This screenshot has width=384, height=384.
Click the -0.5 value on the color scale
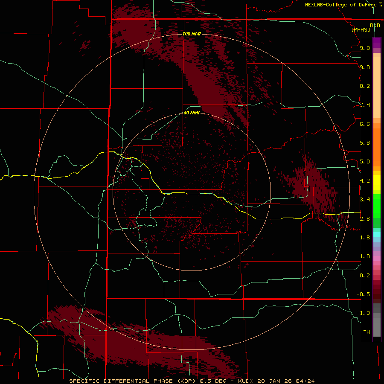(x=363, y=294)
